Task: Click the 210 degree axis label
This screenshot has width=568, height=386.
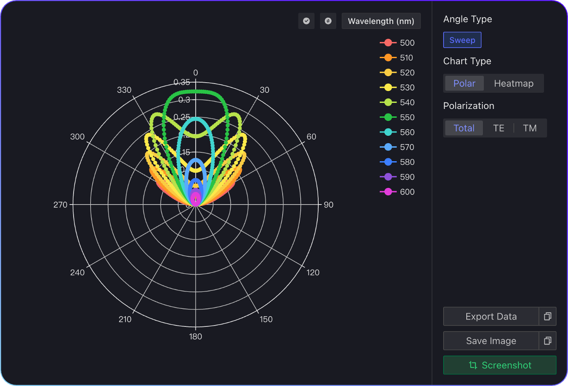Action: click(x=125, y=320)
